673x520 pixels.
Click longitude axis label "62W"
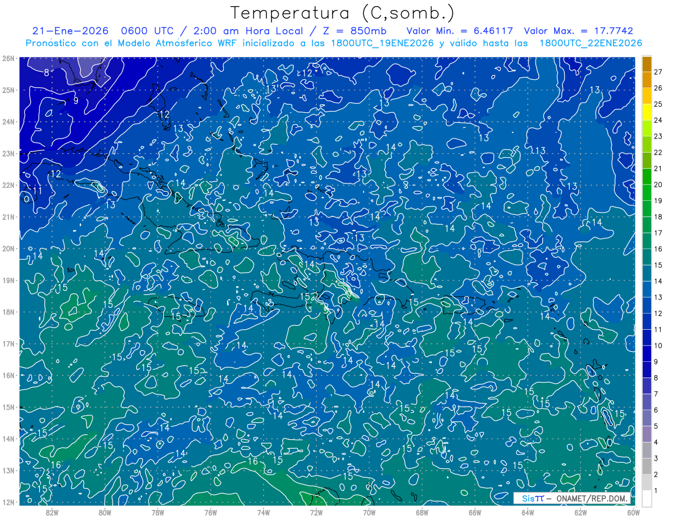(x=580, y=512)
